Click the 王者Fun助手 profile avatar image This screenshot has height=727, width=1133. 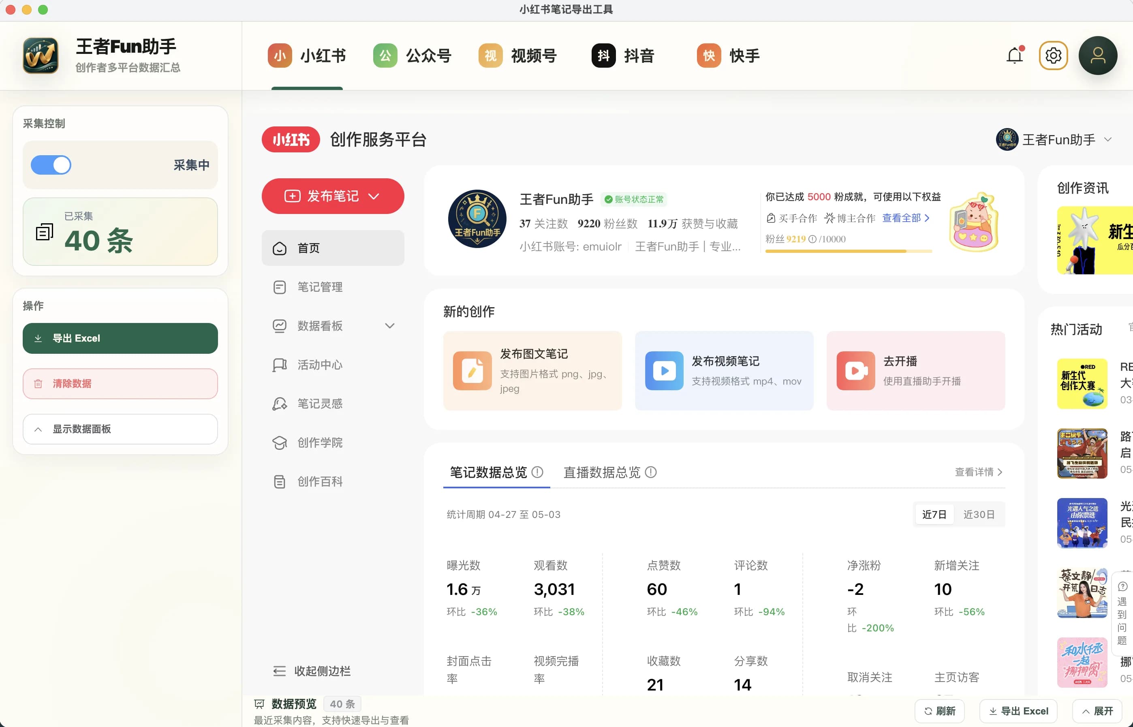click(x=477, y=219)
